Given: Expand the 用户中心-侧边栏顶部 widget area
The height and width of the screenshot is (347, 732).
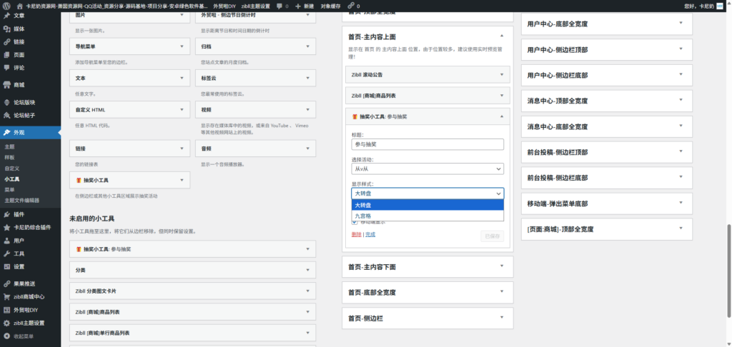Looking at the screenshot, I should (607, 75).
